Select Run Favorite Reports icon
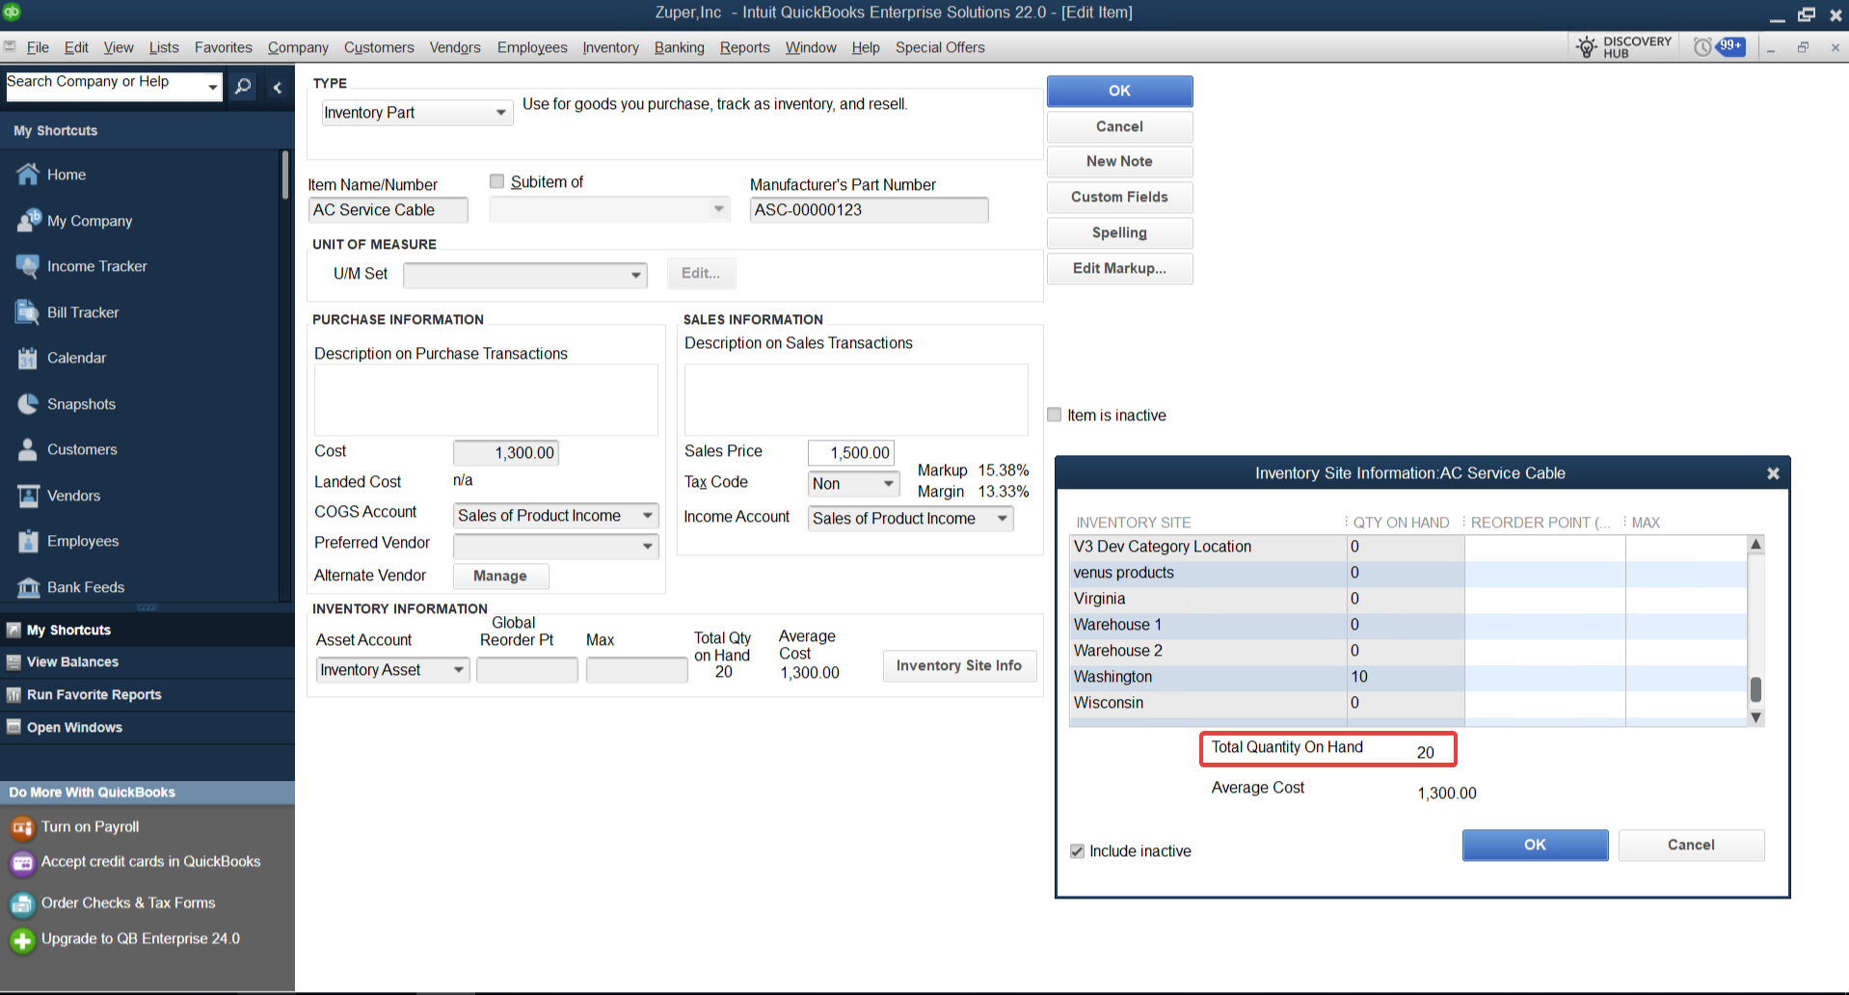Screen dimensions: 1849x995 [x=13, y=695]
